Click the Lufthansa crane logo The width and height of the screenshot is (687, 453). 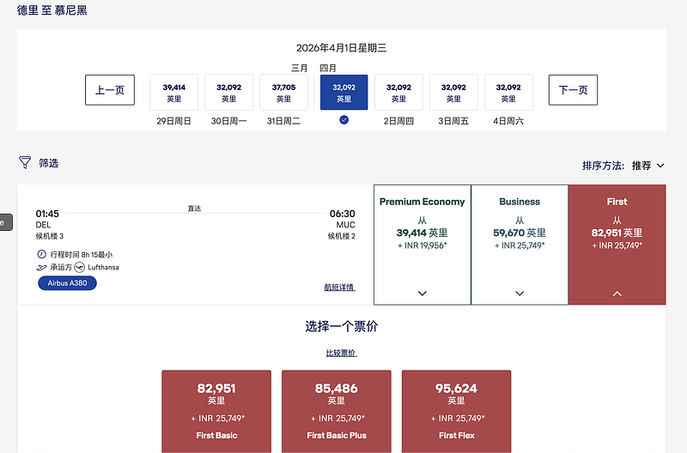(x=79, y=267)
